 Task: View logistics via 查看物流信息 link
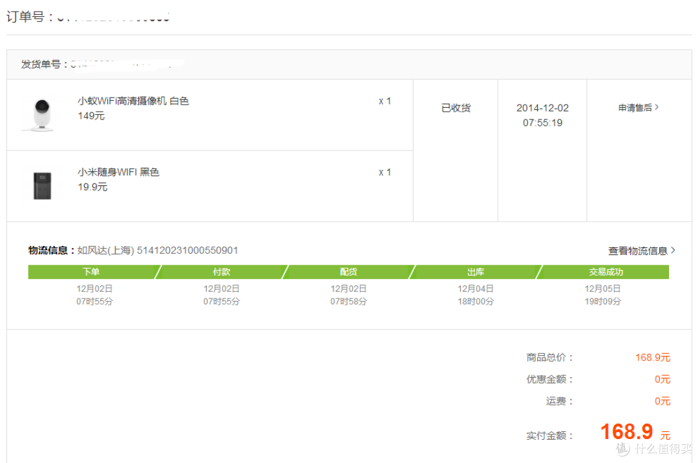(x=642, y=251)
